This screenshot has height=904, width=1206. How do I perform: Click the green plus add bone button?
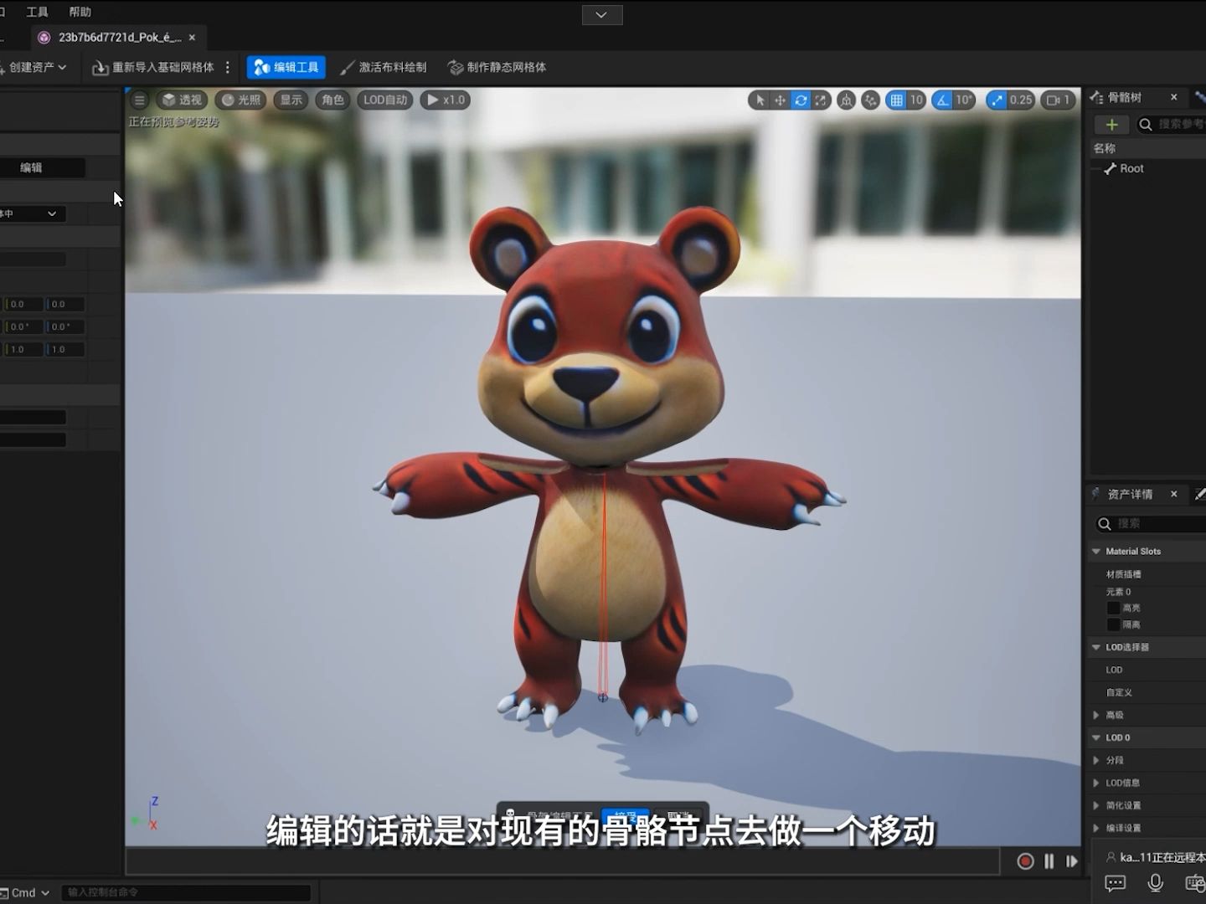click(x=1111, y=125)
